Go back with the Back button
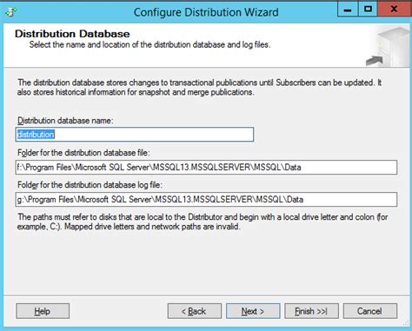The image size is (412, 331). click(195, 311)
